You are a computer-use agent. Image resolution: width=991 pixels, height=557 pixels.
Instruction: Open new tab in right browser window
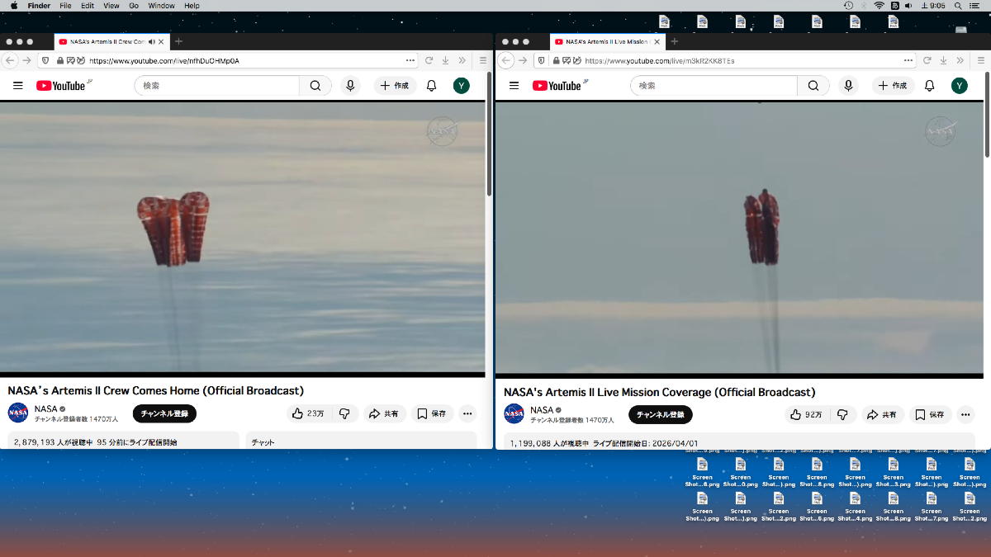(674, 41)
